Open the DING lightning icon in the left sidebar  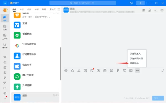5,78
